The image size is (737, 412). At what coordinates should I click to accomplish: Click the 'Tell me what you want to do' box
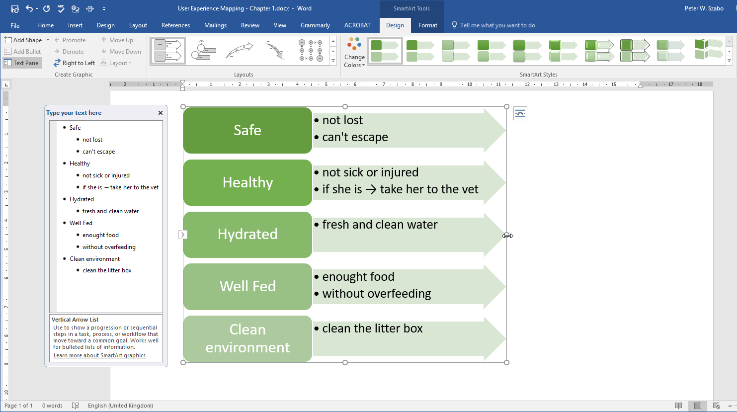coord(497,25)
